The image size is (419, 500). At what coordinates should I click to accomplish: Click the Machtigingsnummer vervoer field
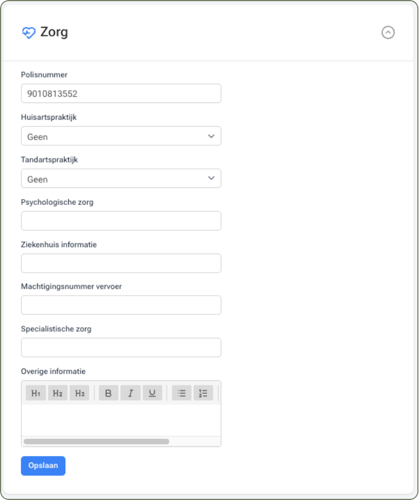pyautogui.click(x=121, y=306)
